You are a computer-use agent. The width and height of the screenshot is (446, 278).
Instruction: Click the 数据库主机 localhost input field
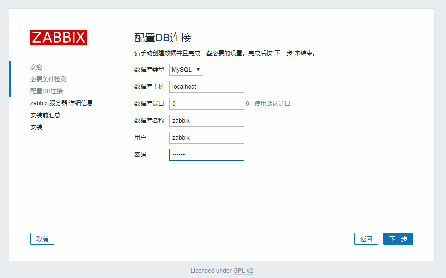click(x=207, y=87)
